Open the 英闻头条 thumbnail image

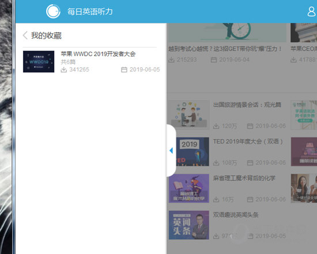[x=189, y=225]
